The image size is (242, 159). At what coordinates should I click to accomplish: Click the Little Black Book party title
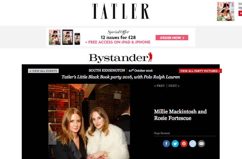tap(121, 77)
